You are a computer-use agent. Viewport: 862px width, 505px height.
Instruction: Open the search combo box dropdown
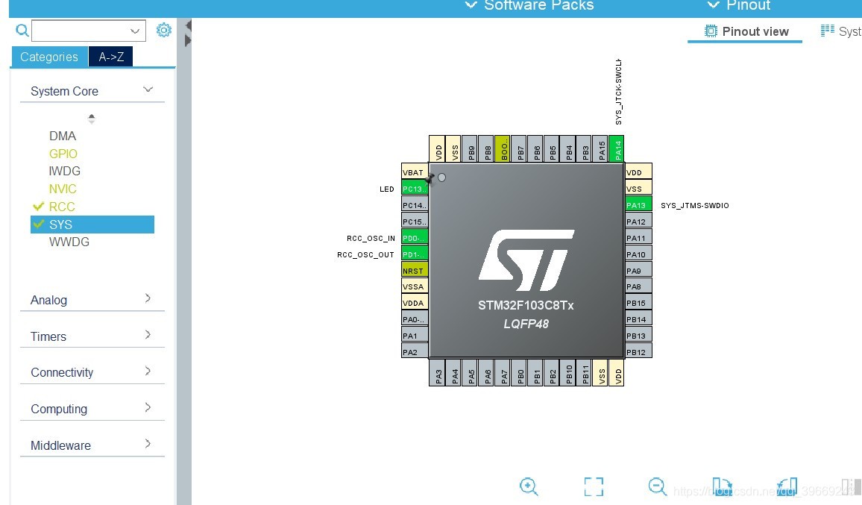[x=135, y=31]
